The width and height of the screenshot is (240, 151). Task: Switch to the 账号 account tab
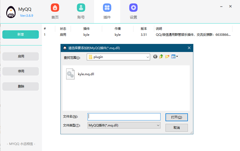tap(81, 11)
